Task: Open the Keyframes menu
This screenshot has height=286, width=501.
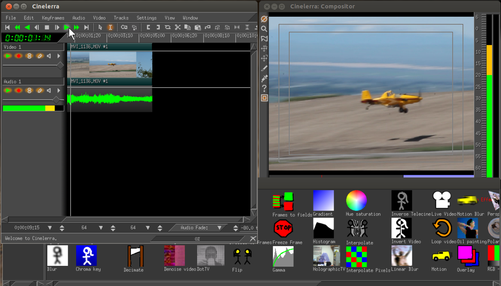Action: (53, 18)
